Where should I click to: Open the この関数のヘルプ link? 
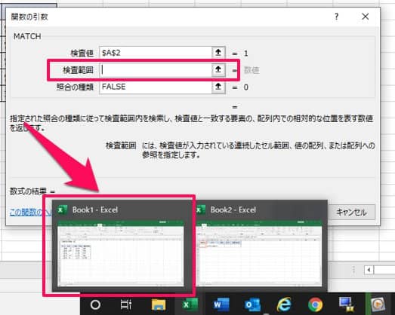click(30, 213)
